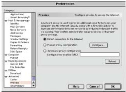The height and width of the screenshot is (92, 126).
Task: Collapse the Advanced category triangle
Action: pos(6,77)
